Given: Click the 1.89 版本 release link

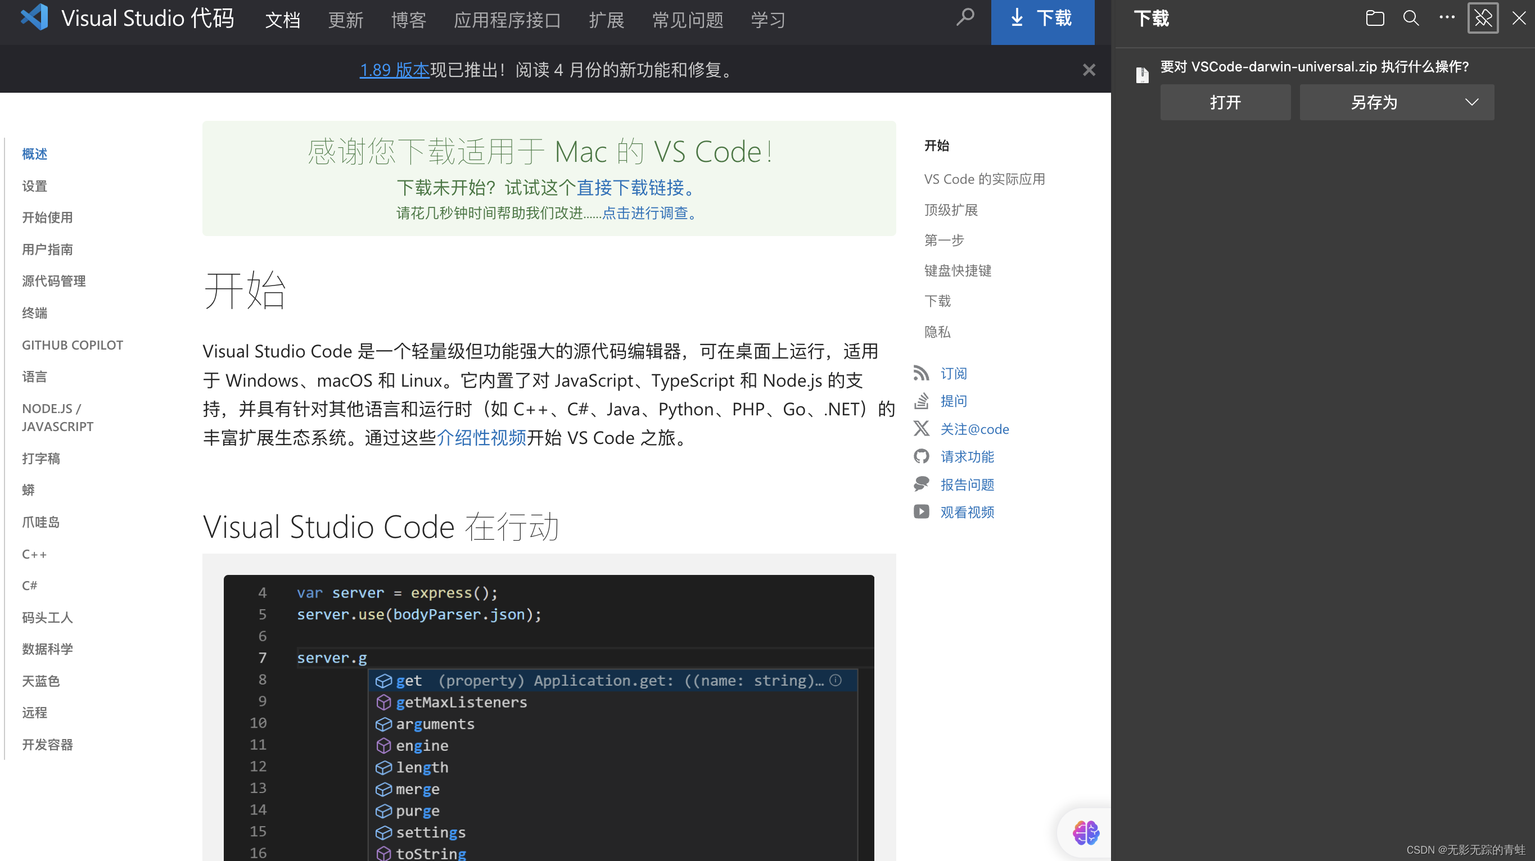Looking at the screenshot, I should pyautogui.click(x=394, y=70).
